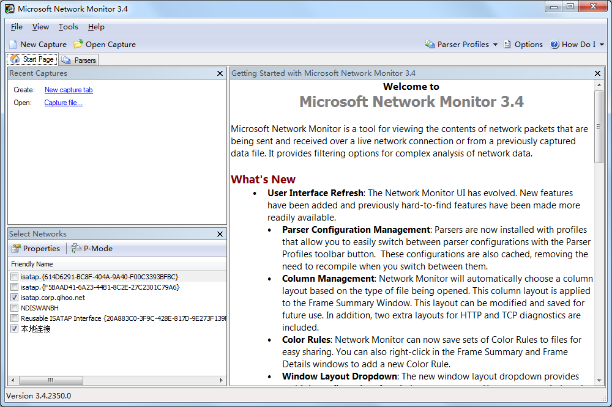Switch to the Parsers tab
612x407 pixels.
79,60
